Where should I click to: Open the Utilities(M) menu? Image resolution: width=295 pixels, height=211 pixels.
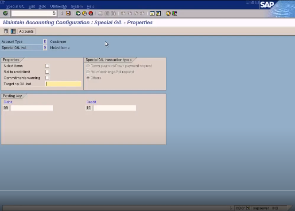pyautogui.click(x=58, y=6)
